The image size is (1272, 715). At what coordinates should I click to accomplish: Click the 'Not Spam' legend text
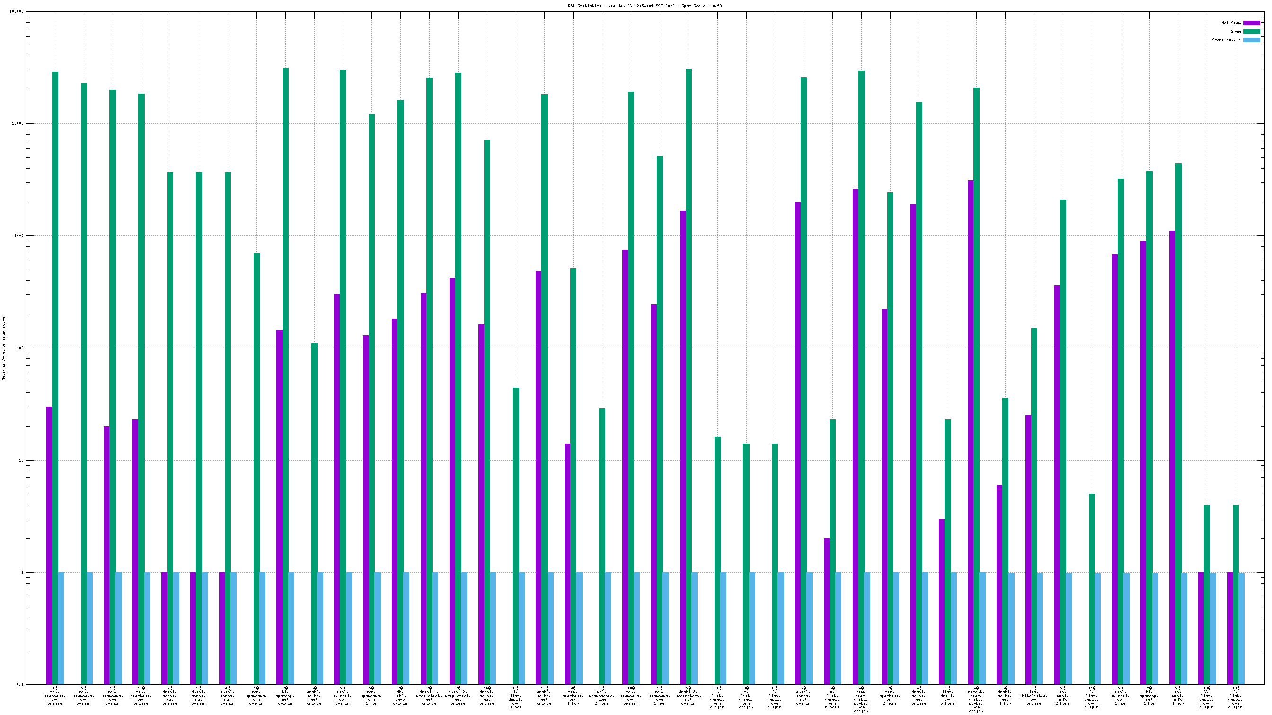(1230, 23)
